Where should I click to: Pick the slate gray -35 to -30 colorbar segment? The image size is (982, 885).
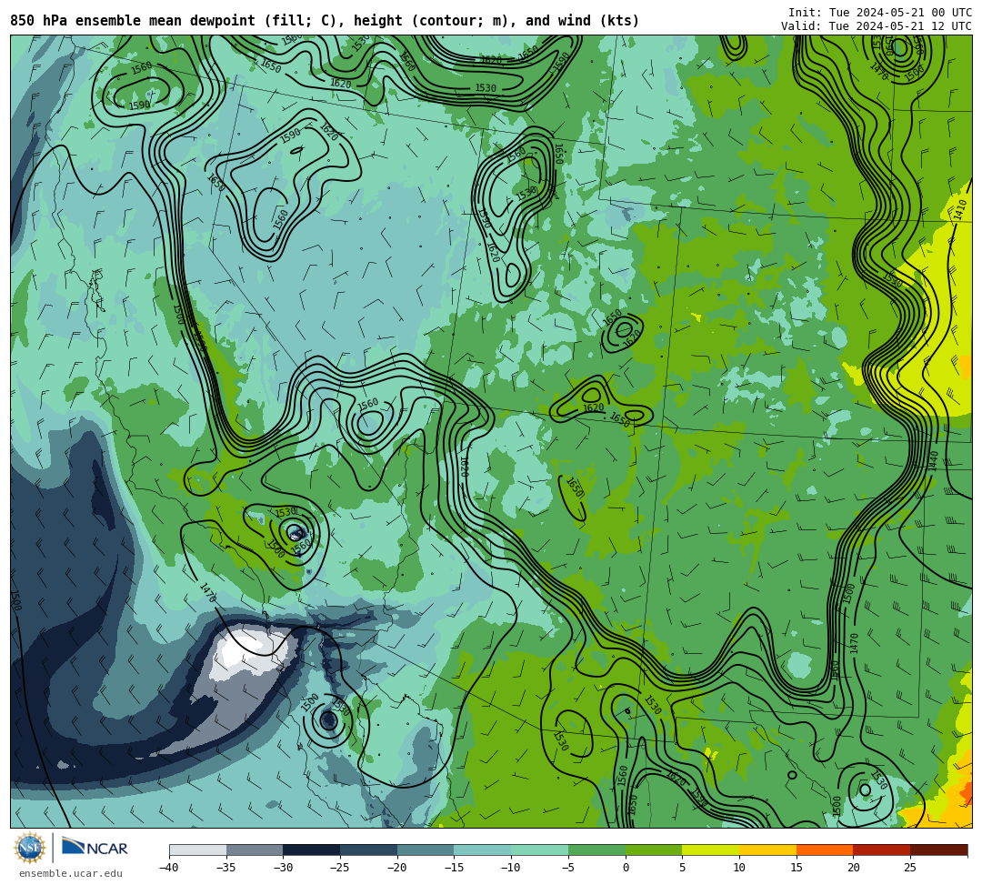(x=255, y=850)
